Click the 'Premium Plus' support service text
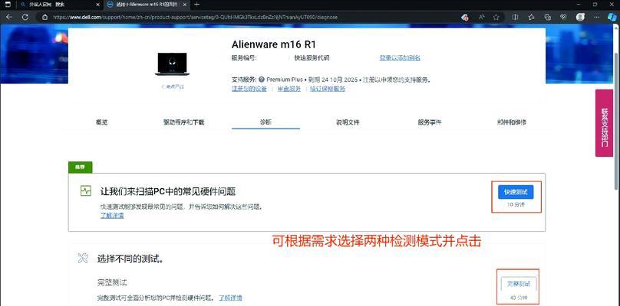 click(285, 80)
